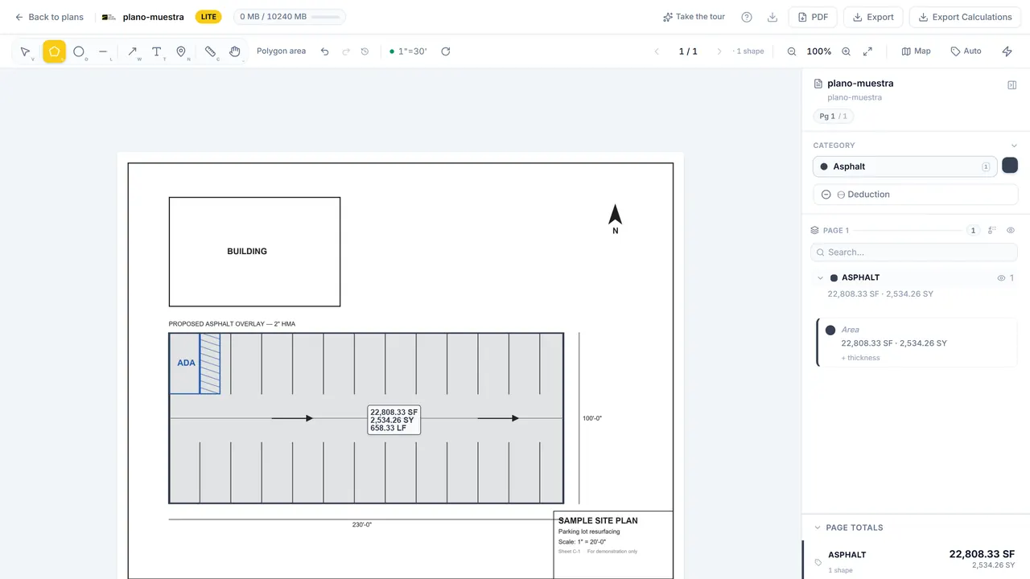
Task: Toggle visibility of all Page 1 shapes
Action: [1011, 230]
